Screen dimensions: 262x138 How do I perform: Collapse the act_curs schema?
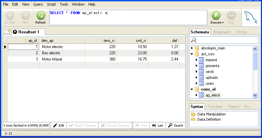coord(192,54)
